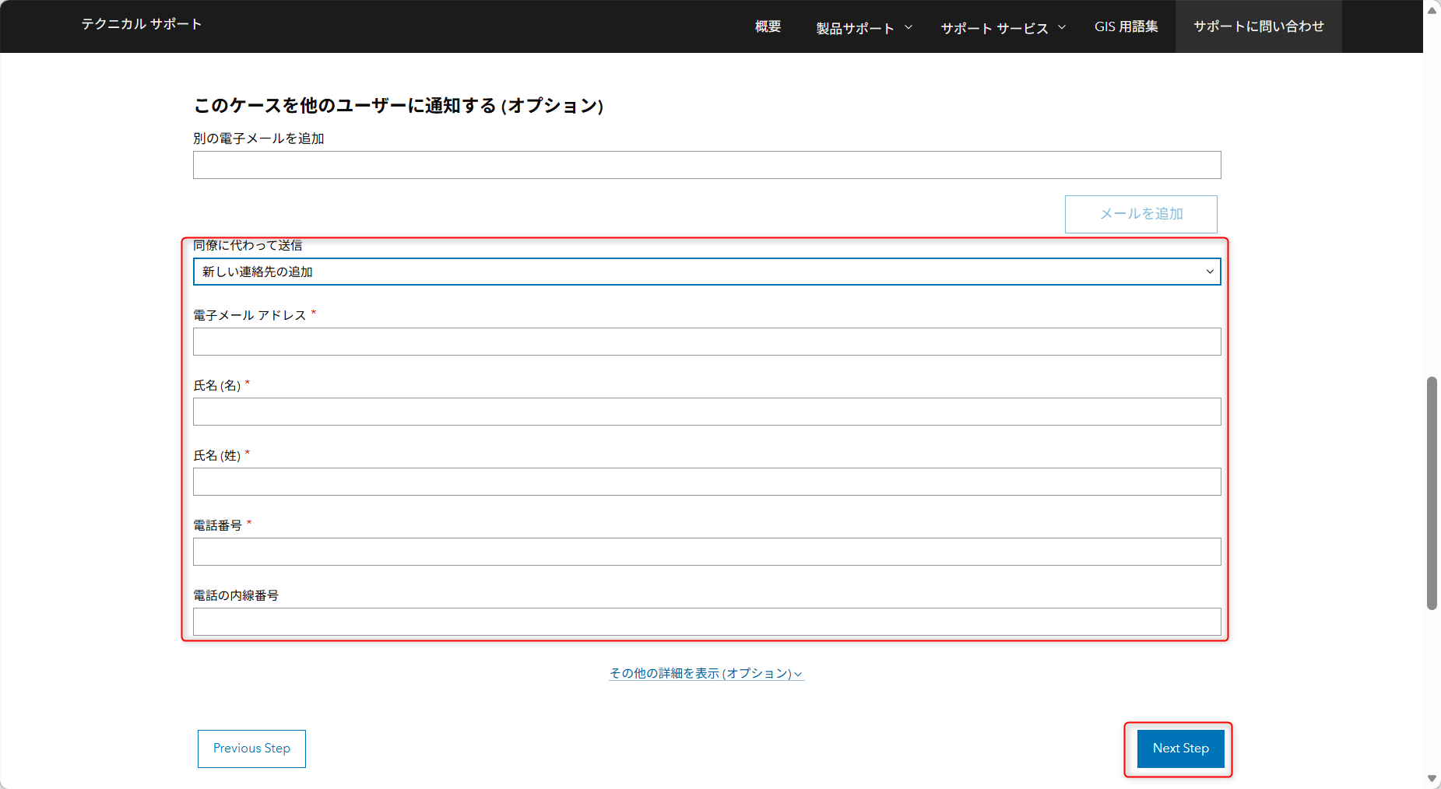
Task: Click the 製品サポート chevron icon
Action: [909, 27]
